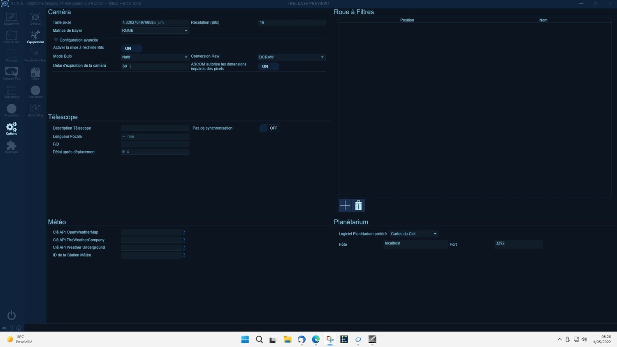Add a new filter with the plus icon
This screenshot has width=617, height=347.
345,205
